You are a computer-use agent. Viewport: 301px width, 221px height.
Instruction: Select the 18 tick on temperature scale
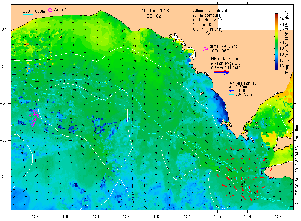[281, 54]
